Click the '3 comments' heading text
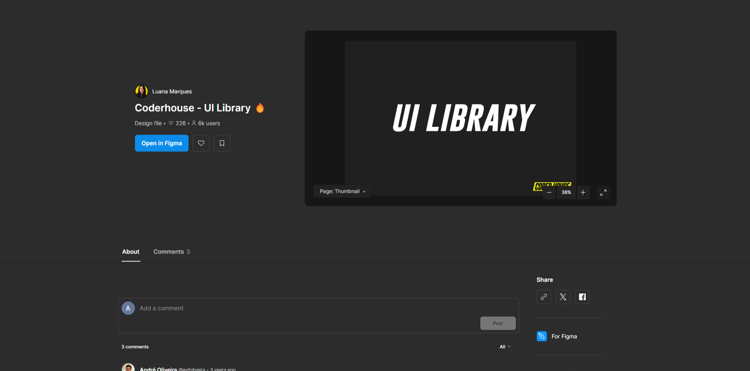Screen dimensions: 750x371 click(135, 347)
